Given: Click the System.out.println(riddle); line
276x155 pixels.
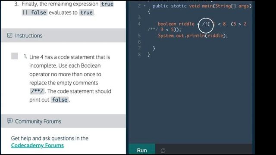Looking at the screenshot, I should [x=193, y=36].
